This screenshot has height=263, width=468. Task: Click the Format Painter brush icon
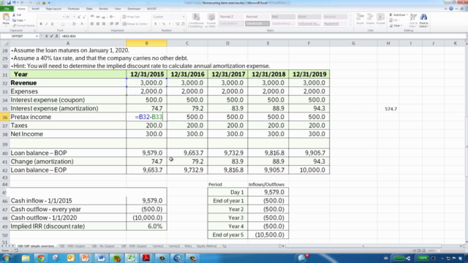(x=14, y=26)
